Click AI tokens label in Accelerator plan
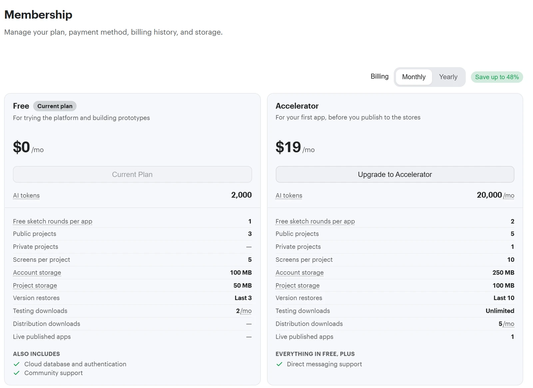Screen dimensions: 533x388 [289, 195]
